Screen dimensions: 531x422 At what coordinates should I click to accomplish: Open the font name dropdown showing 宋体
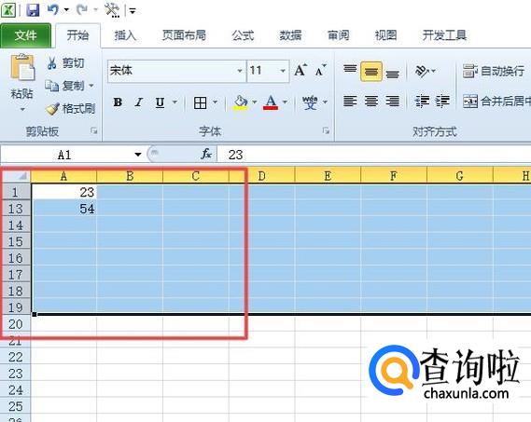pyautogui.click(x=176, y=71)
